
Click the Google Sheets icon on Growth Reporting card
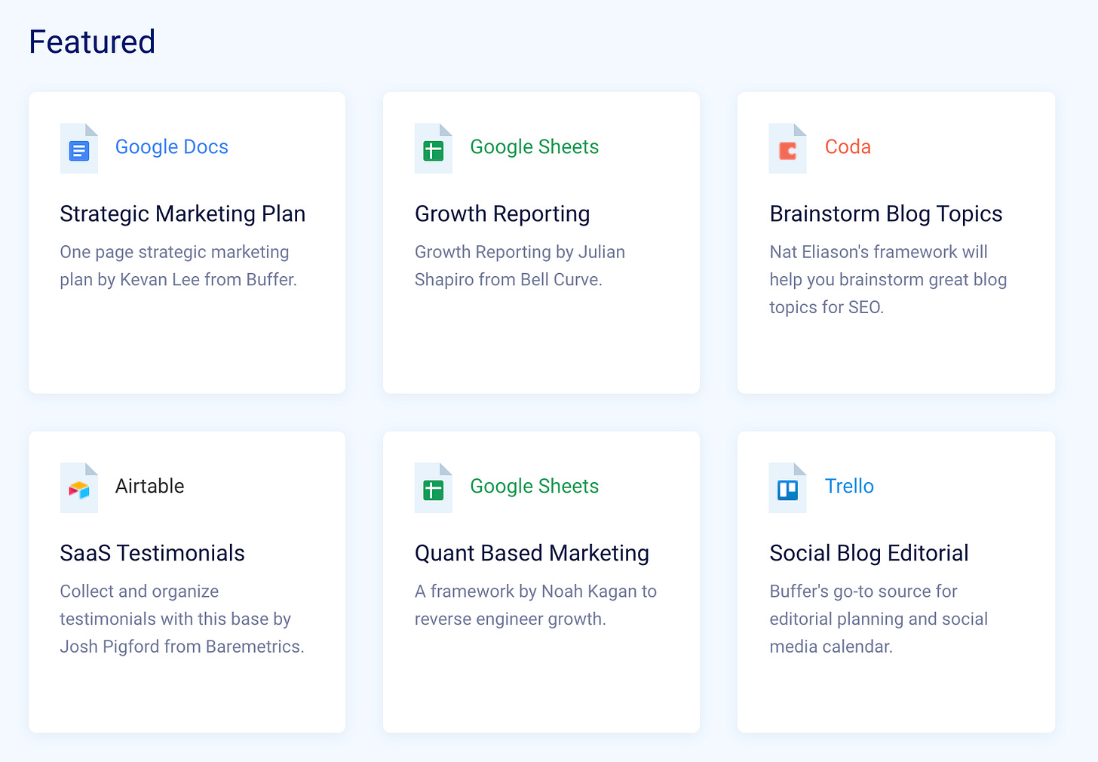434,149
